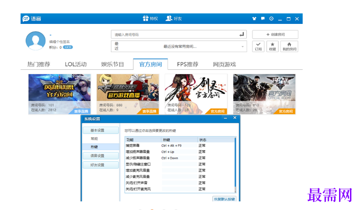361x210 pixels.
Task: Click the enter arrow in room number box
Action: pyautogui.click(x=241, y=34)
